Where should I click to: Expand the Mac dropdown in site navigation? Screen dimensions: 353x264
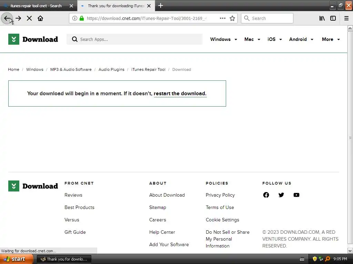pos(252,39)
